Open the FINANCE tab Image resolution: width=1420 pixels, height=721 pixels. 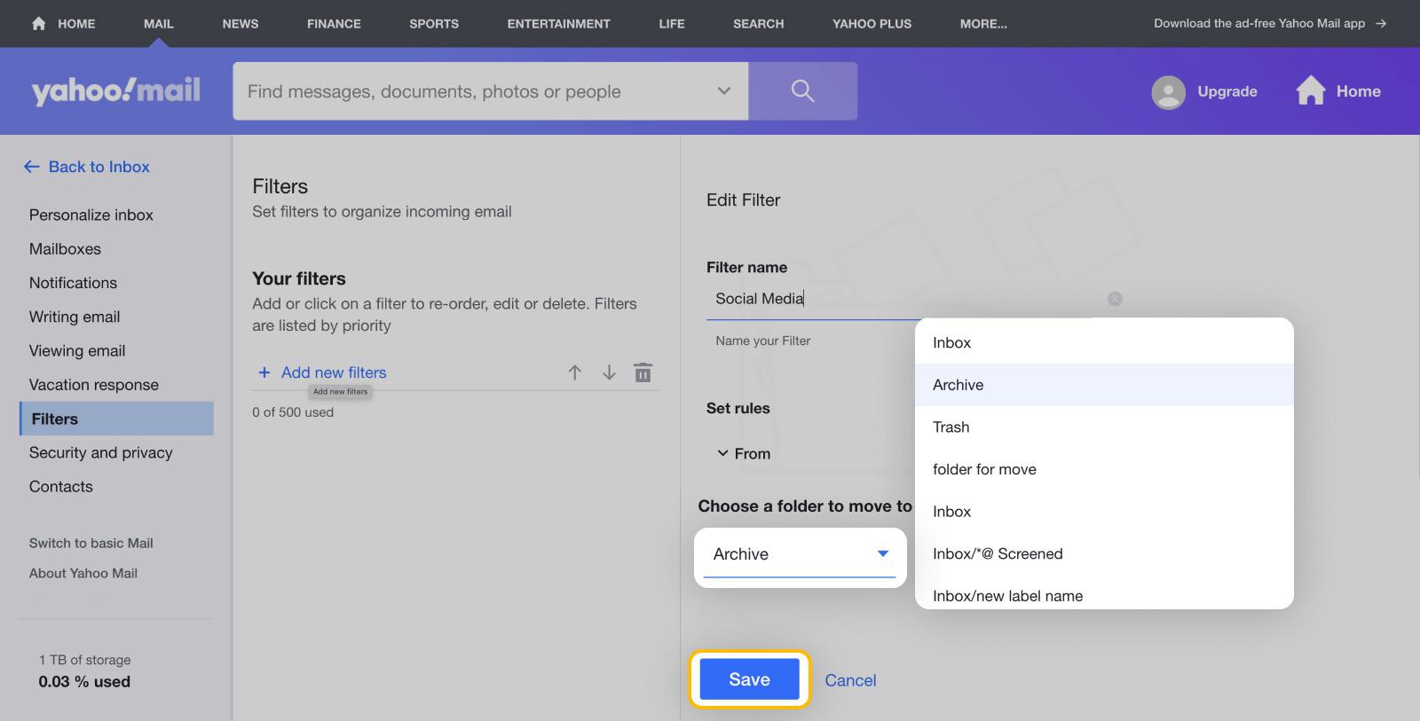tap(334, 23)
